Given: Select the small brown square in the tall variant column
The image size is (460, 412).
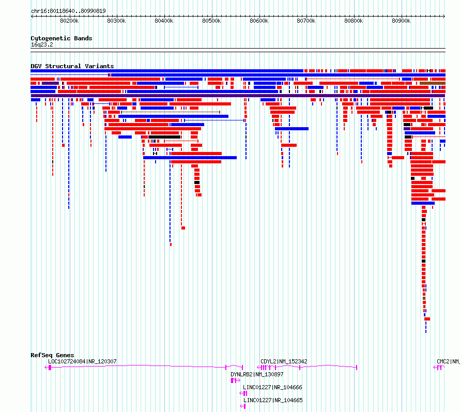Looking at the screenshot, I should coord(424,298).
